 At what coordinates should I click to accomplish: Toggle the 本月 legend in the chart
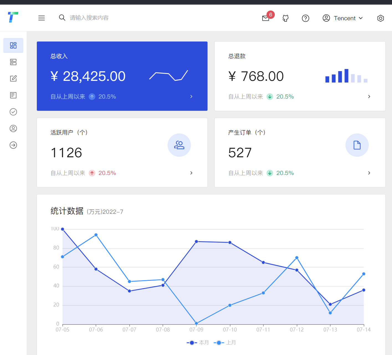(198, 343)
